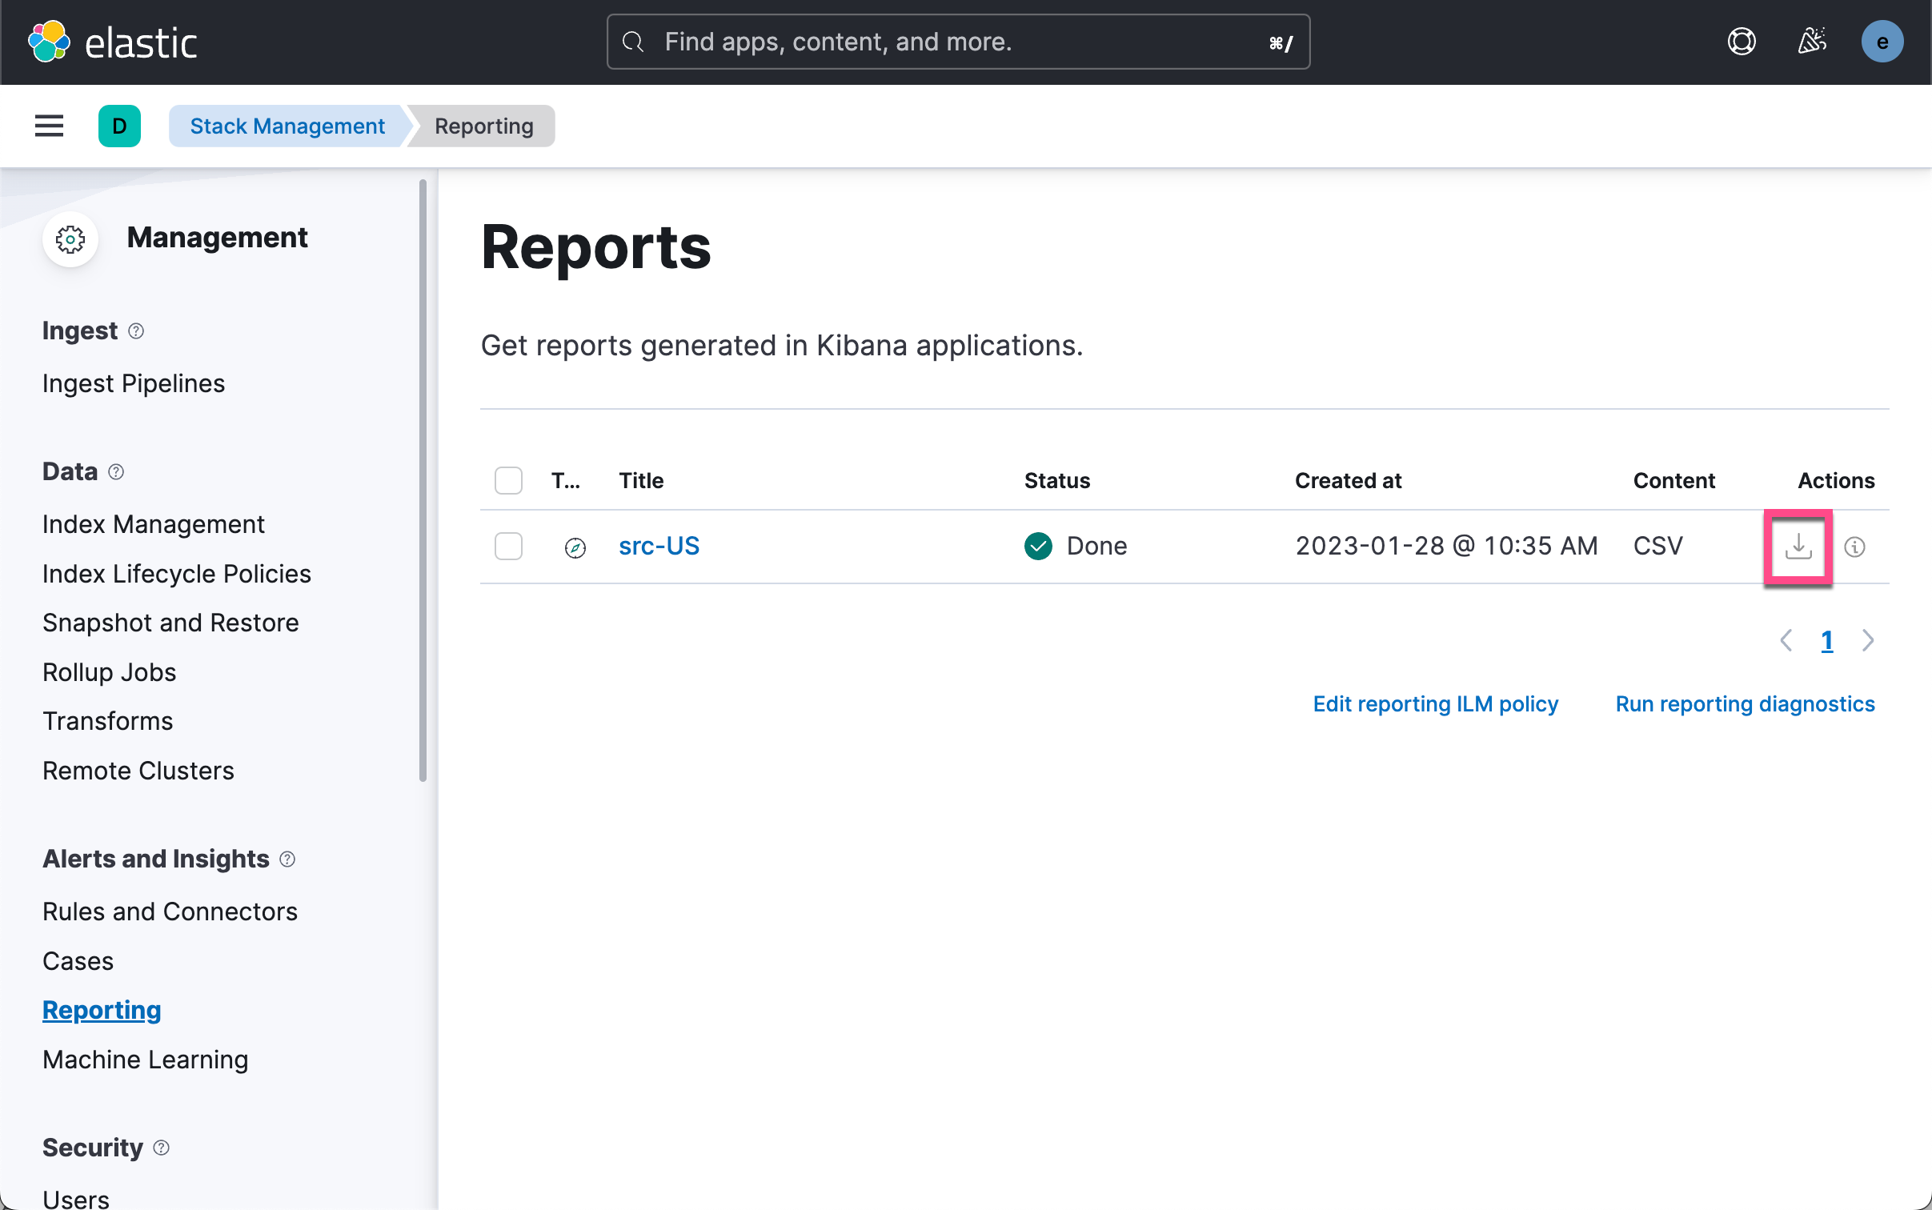Open Index Management in the sidebar
The image size is (1932, 1210).
pos(153,524)
